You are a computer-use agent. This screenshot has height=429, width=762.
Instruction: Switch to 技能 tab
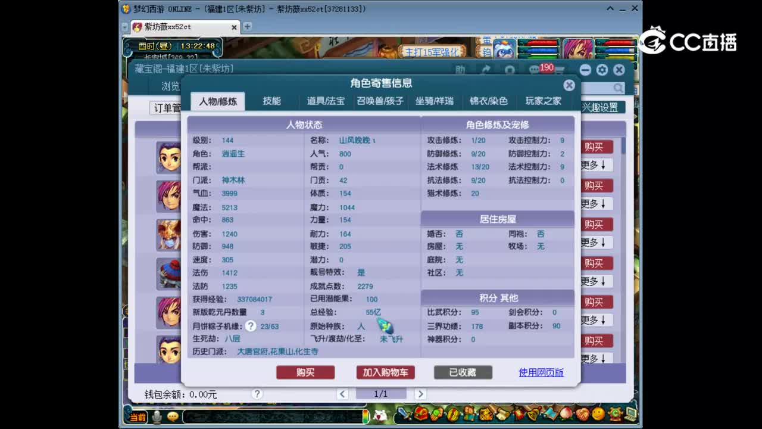tap(272, 101)
